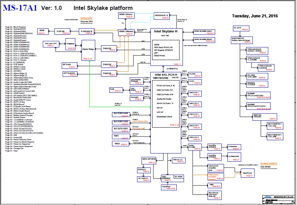The image size is (297, 205).
Task: Click the ISL95855 CPU (Vcore/VCCSA) block
Action: pos(258,96)
